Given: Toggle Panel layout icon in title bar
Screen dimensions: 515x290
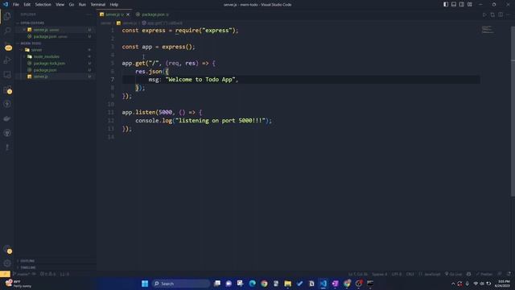Looking at the screenshot, I should coord(454,5).
